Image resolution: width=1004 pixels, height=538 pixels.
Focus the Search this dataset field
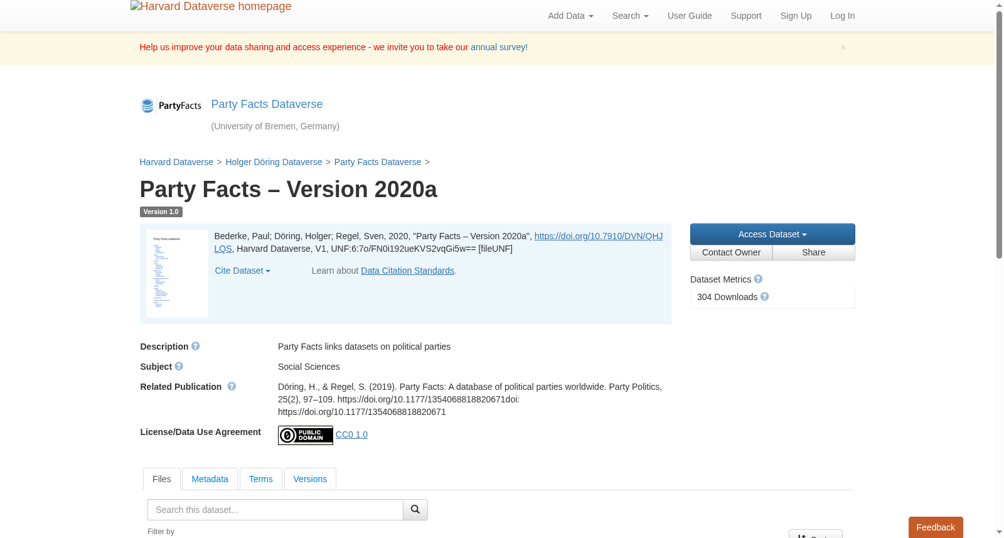coord(275,510)
